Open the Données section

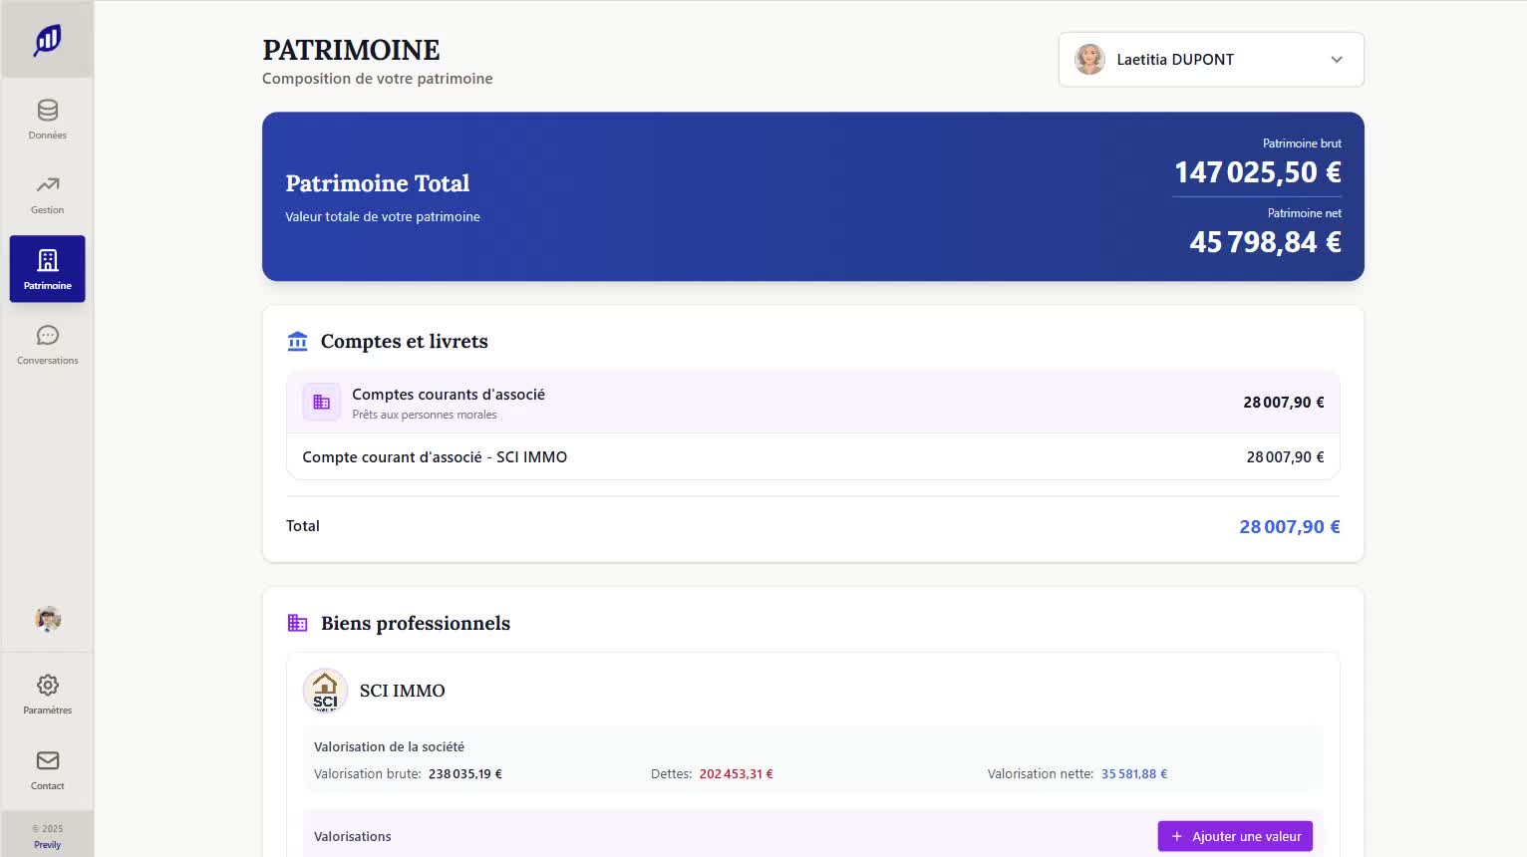47,119
